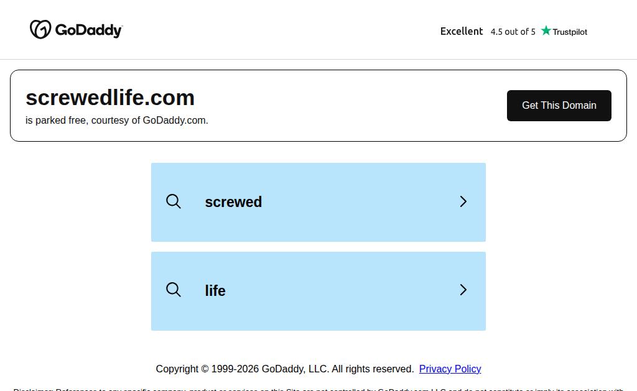Get This Domain button

tap(559, 106)
